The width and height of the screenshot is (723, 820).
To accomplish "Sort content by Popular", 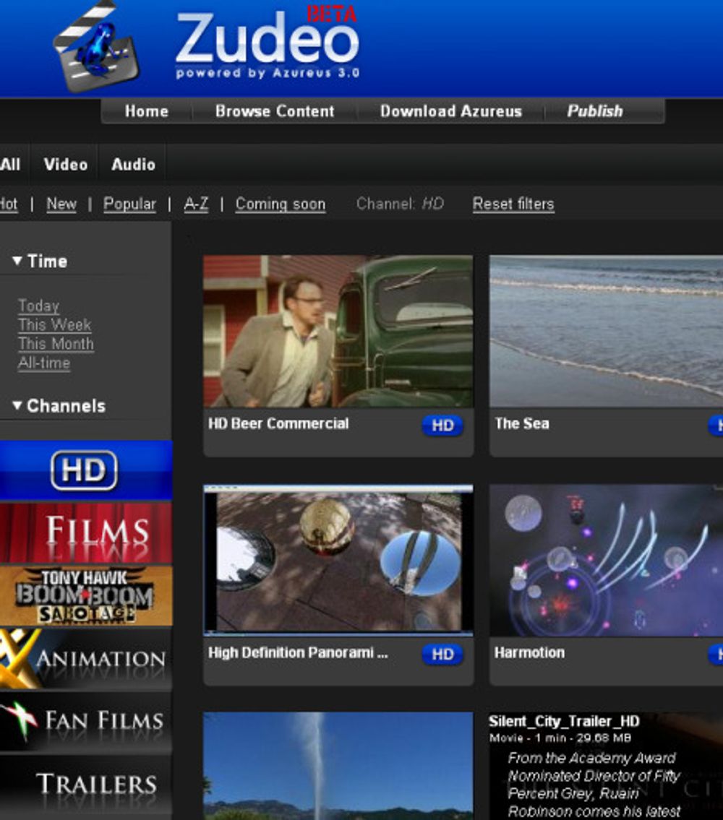I will click(x=130, y=204).
